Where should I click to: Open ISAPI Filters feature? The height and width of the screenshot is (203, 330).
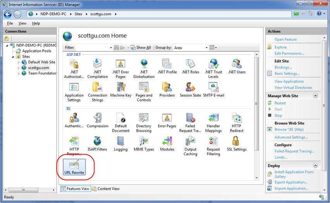tap(98, 144)
